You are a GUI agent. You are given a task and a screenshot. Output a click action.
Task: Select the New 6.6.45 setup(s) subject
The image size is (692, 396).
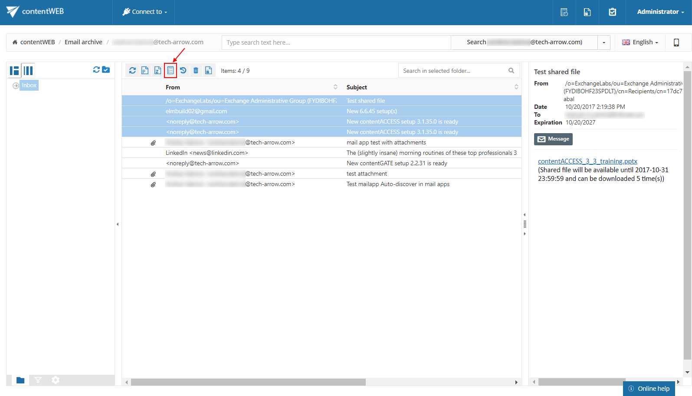pos(372,111)
